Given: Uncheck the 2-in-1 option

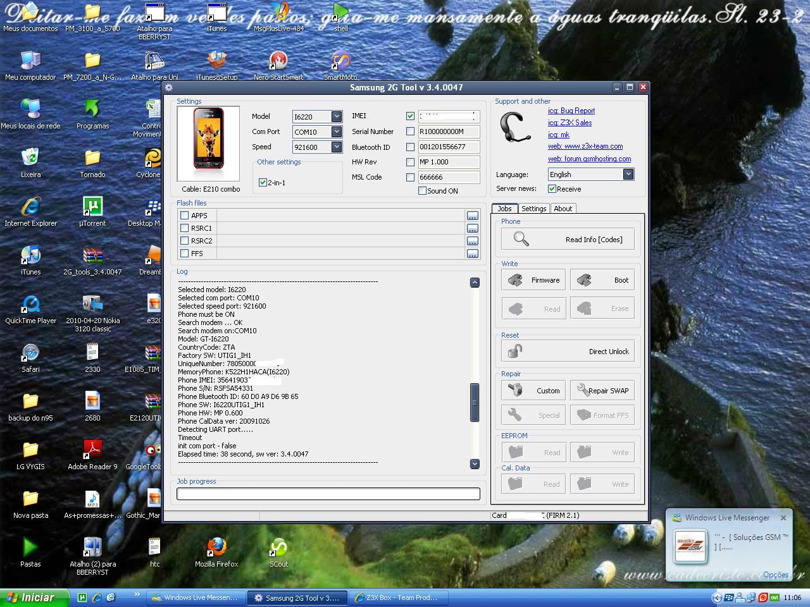Looking at the screenshot, I should point(263,182).
